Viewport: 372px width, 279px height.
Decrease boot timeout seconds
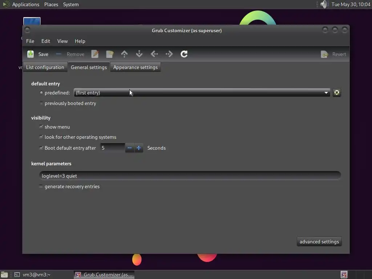[130, 148]
